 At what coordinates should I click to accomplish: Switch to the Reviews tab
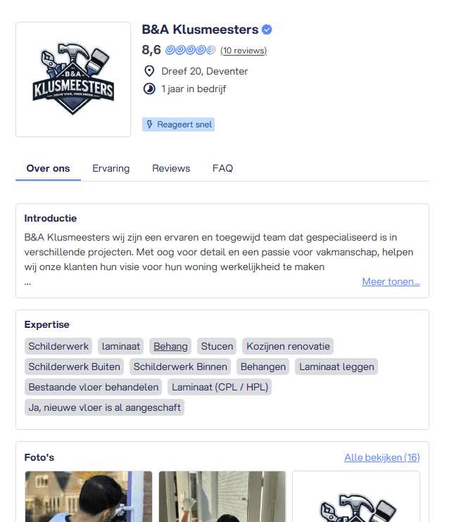[171, 168]
